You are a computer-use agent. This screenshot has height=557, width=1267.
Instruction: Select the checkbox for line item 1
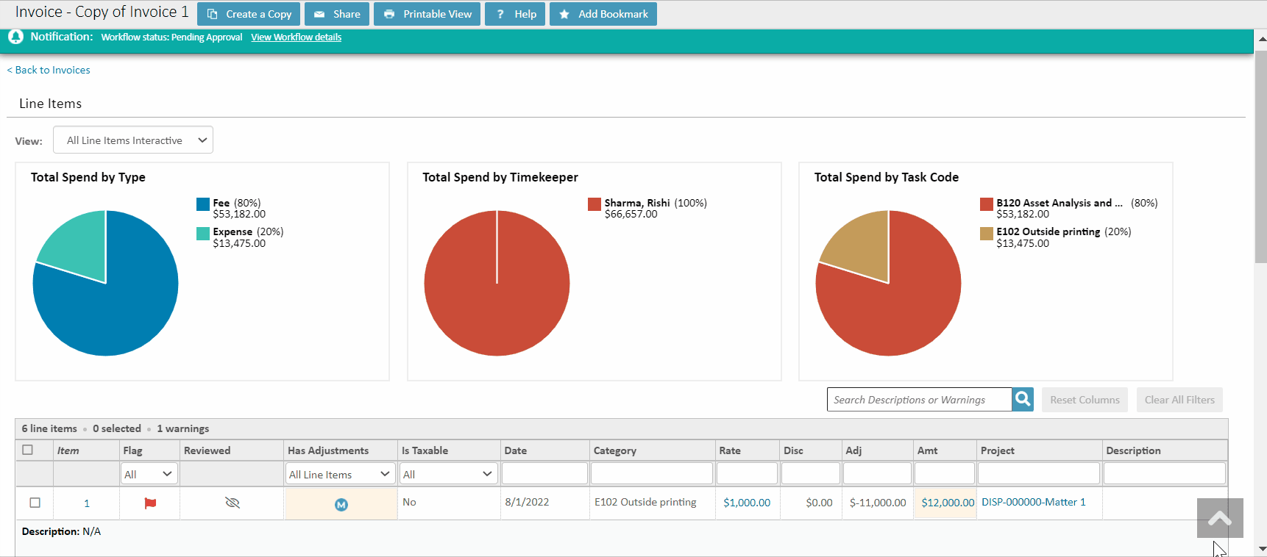pos(35,503)
